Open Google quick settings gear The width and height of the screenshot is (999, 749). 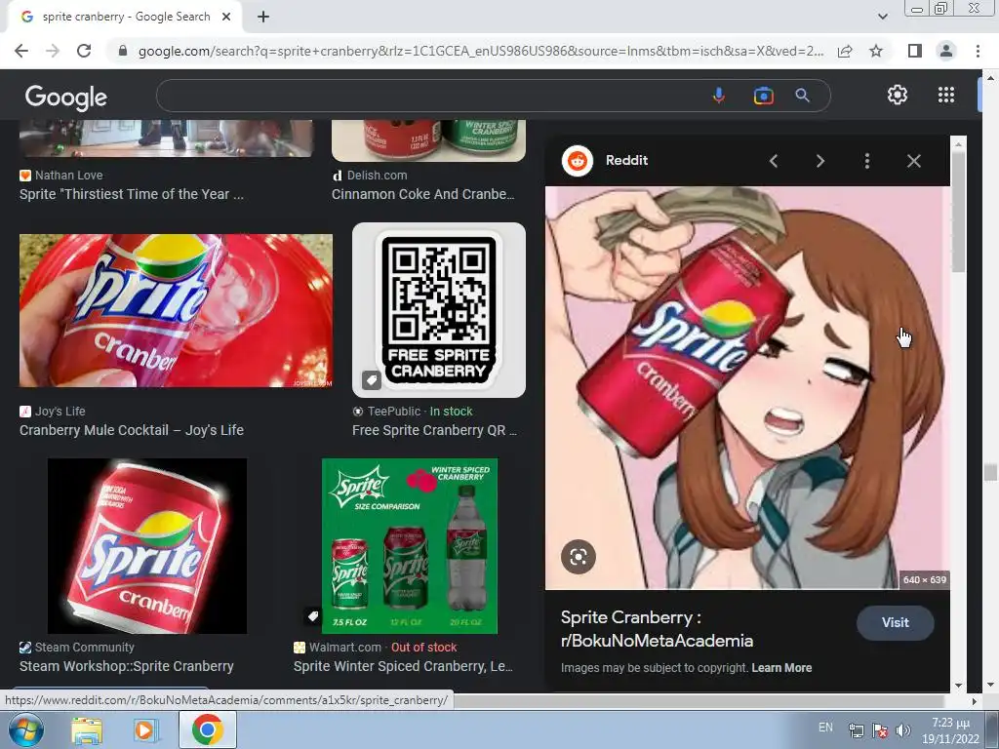tap(898, 95)
